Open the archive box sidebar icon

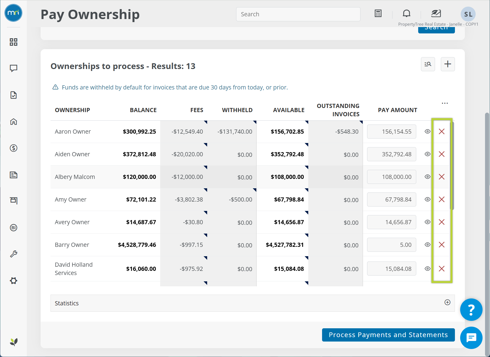coord(14,201)
